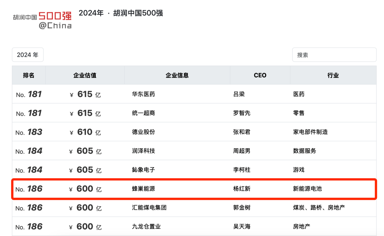Image resolution: width=384 pixels, height=236 pixels.
Task: Click the 胡润中国 500强 @China logo
Action: click(x=42, y=20)
